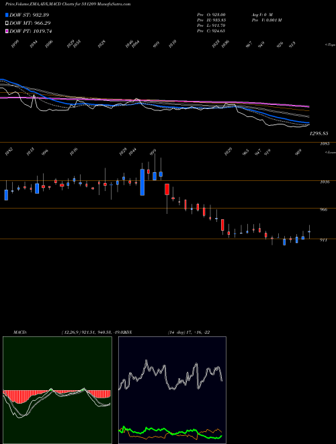Click the 'Pre V: 0.001 M' text

(266, 20)
